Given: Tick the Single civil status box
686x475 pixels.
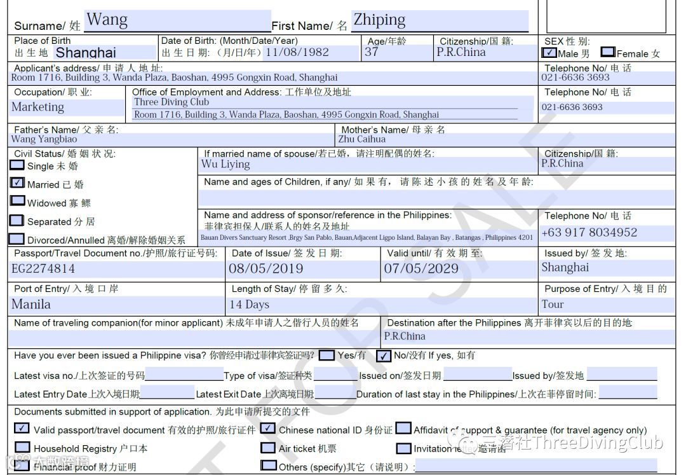Looking at the screenshot, I should [17, 165].
